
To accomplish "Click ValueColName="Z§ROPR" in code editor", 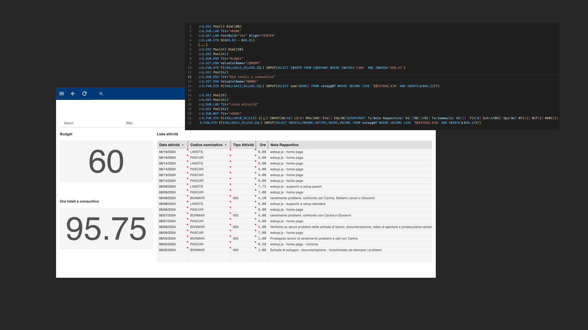I will point(240,63).
